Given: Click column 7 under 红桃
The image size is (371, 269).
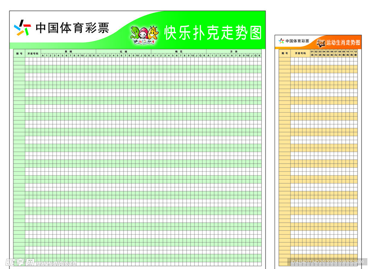Looking at the screenshot, I should point(125,55).
